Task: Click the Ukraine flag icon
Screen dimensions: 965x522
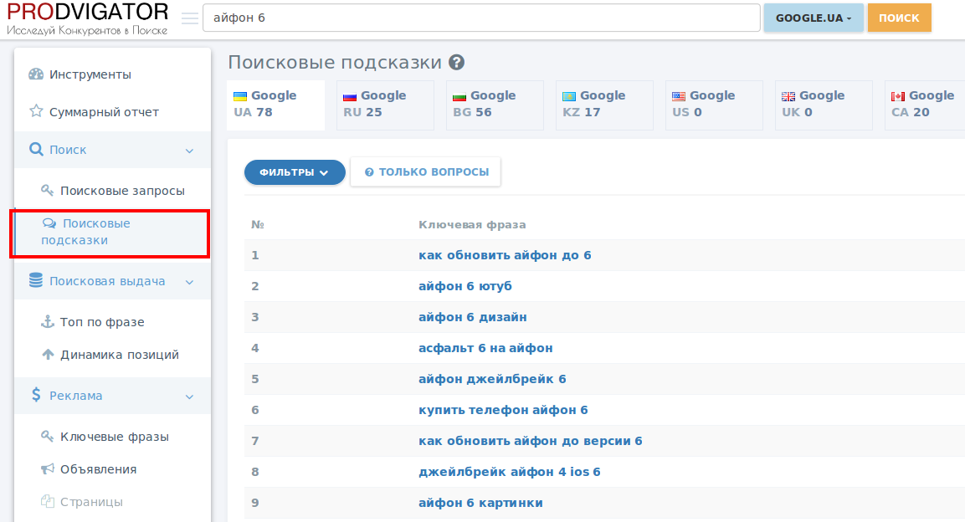Action: click(x=240, y=96)
